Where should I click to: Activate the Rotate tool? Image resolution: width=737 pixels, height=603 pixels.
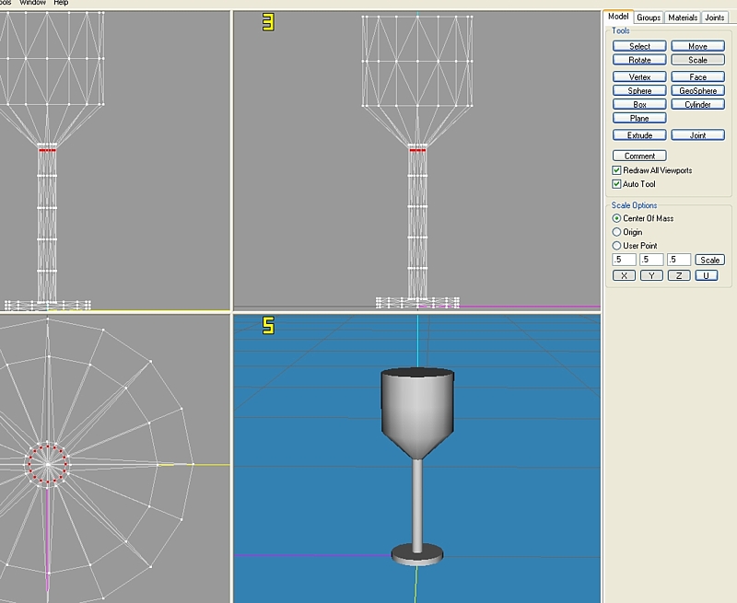tap(639, 60)
